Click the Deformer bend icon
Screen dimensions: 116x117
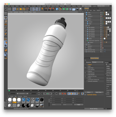[x=71, y=9]
